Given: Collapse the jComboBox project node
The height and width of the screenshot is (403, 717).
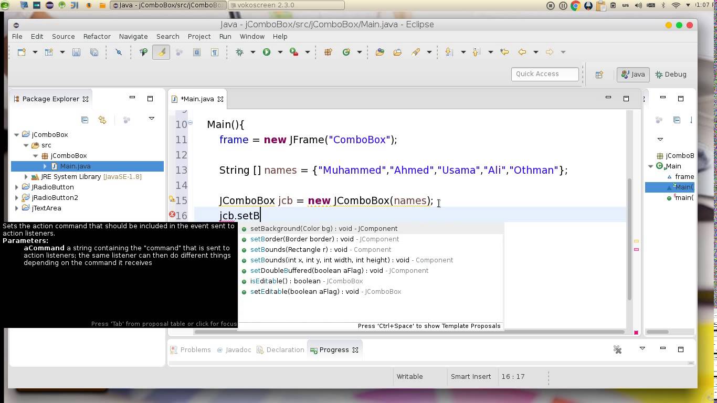Looking at the screenshot, I should pyautogui.click(x=17, y=135).
